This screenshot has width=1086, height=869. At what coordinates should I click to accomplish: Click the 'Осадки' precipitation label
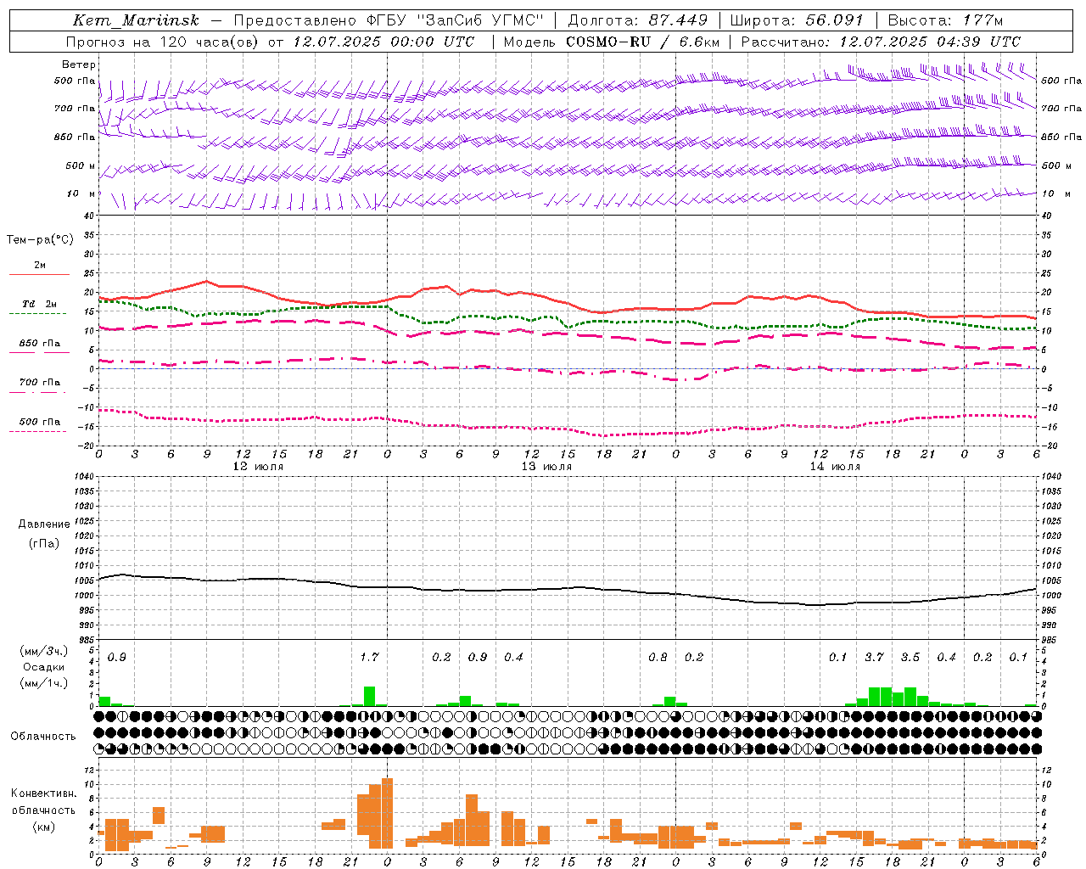(44, 667)
